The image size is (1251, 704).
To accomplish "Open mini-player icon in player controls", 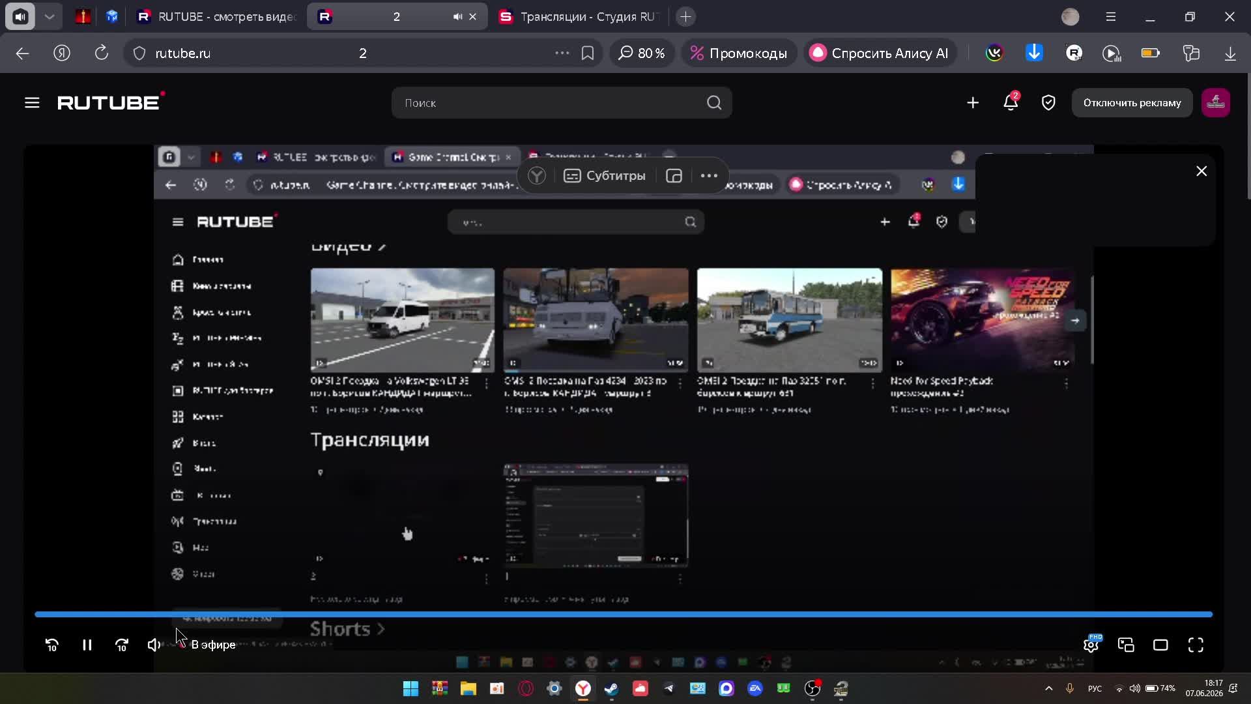I will pyautogui.click(x=1126, y=645).
